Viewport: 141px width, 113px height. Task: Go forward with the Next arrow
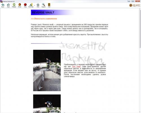pos(8,5)
